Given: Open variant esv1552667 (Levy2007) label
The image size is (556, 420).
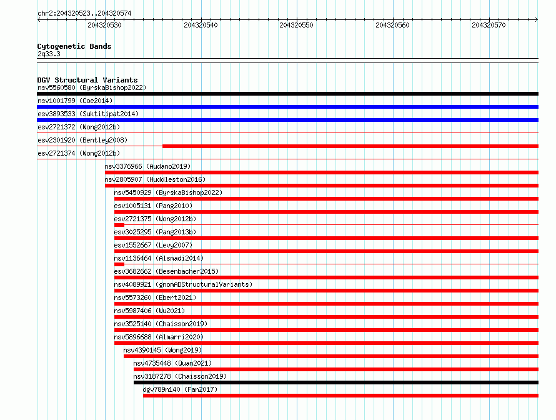Looking at the screenshot, I should point(153,245).
